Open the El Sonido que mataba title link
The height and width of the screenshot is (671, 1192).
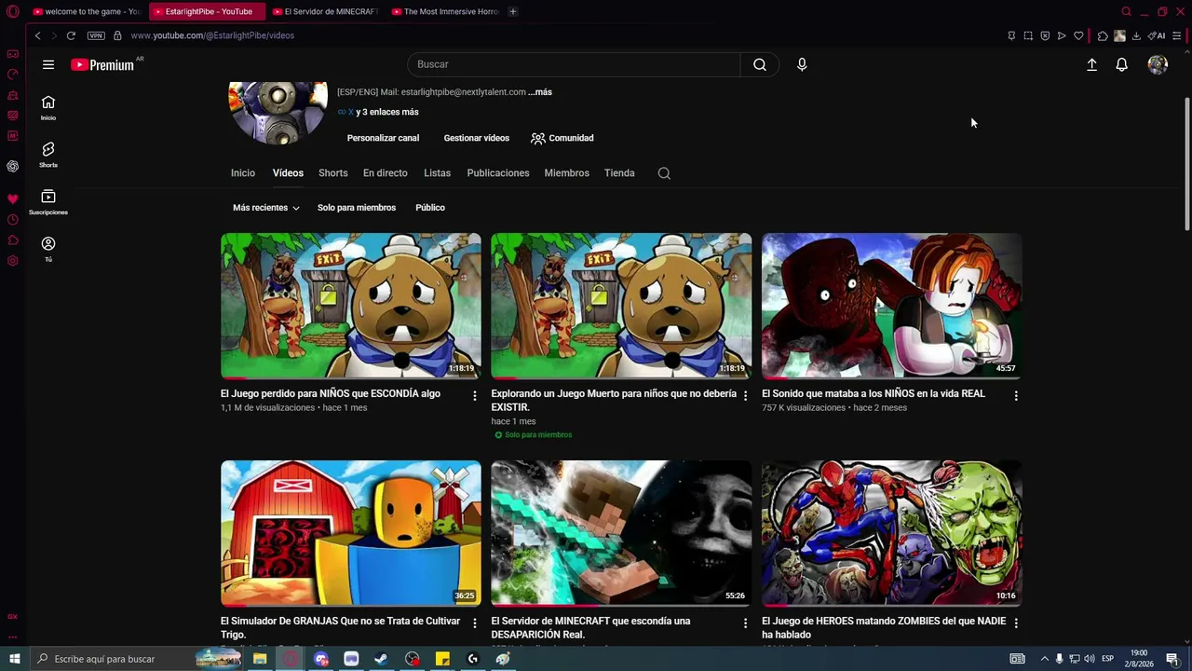click(874, 394)
